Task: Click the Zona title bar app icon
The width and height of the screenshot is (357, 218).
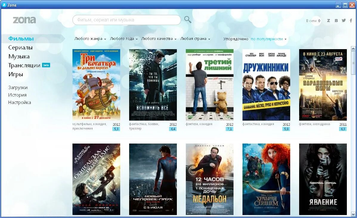Action: tap(4, 5)
